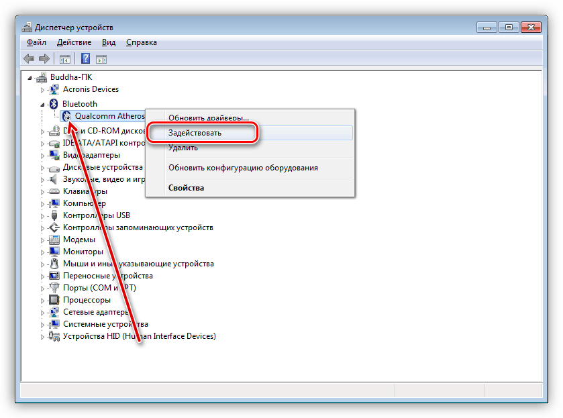Select the Переносные устройства label
Viewport: 563px width, 418px height.
click(x=108, y=276)
